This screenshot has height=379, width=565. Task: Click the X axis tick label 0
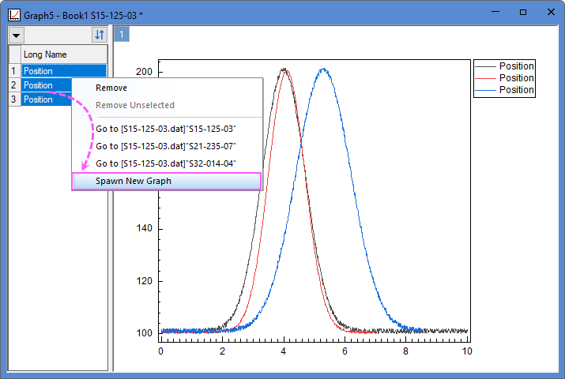[160, 351]
